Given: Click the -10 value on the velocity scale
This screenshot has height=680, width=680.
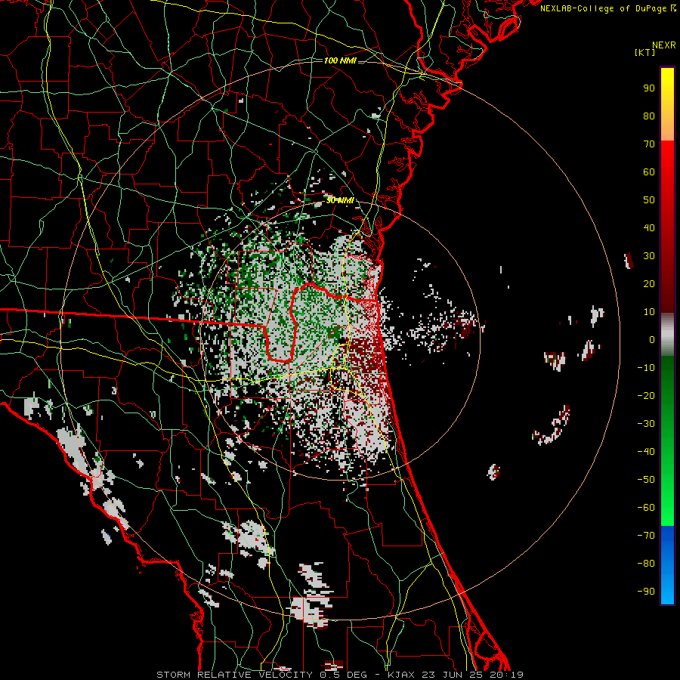Looking at the screenshot, I should point(646,368).
